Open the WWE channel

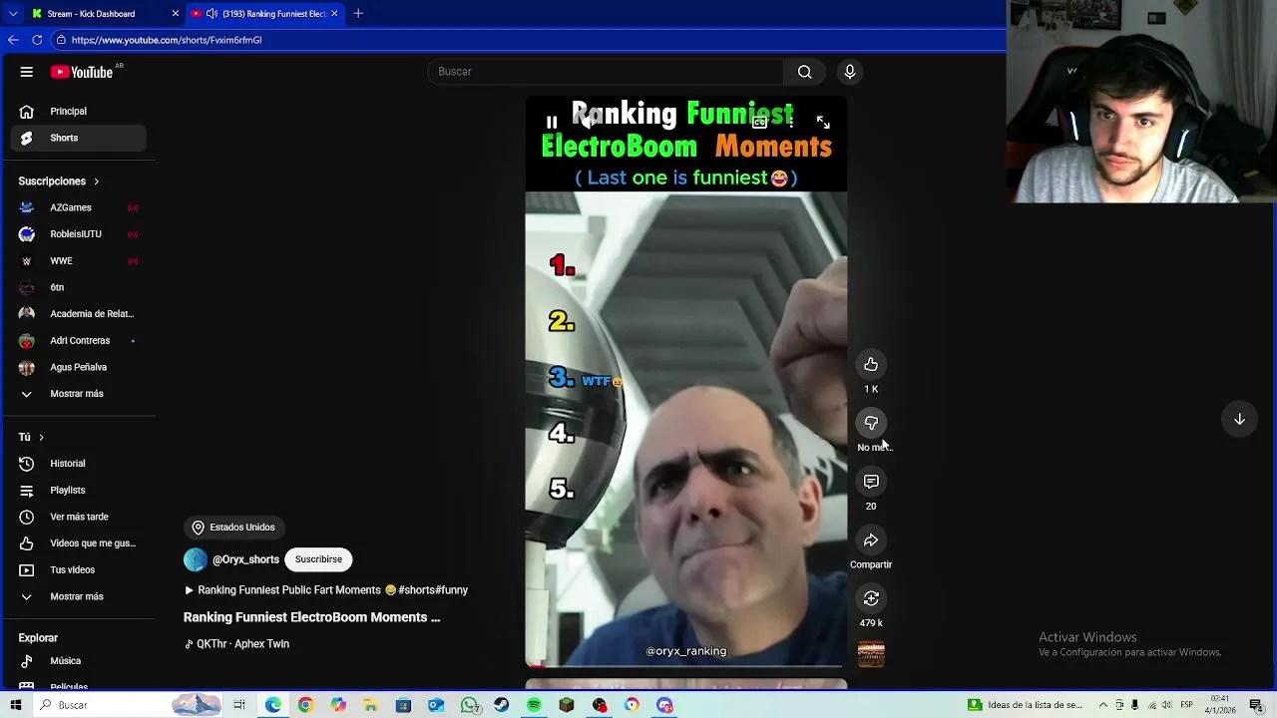79,261
